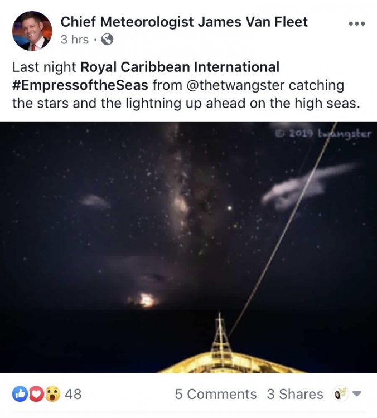Click the 2019 twangster watermark on photo
This screenshot has height=418, width=377.
[x=323, y=133]
